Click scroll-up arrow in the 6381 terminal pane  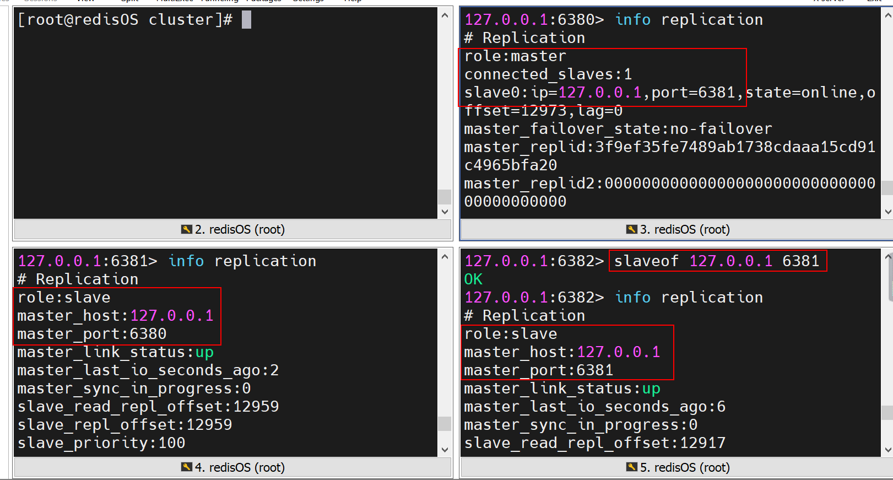point(445,257)
